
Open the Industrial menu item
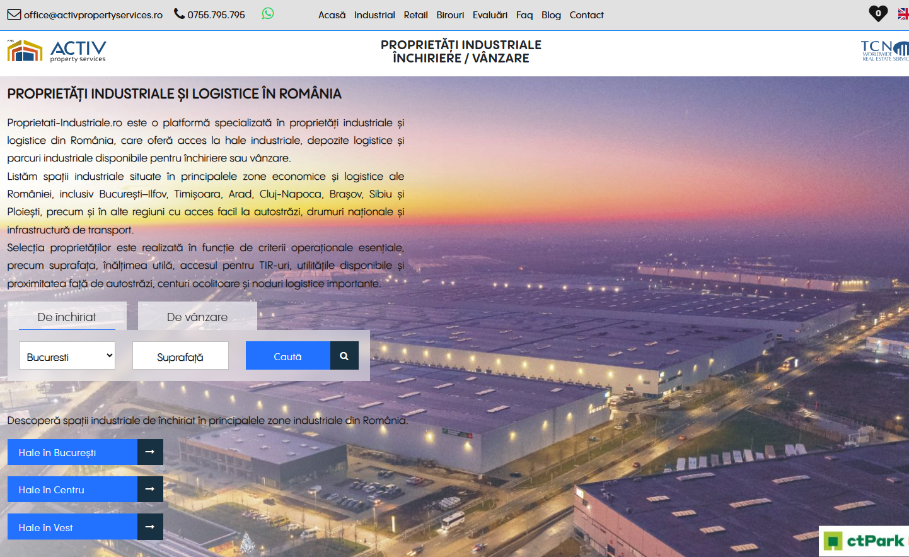[374, 15]
